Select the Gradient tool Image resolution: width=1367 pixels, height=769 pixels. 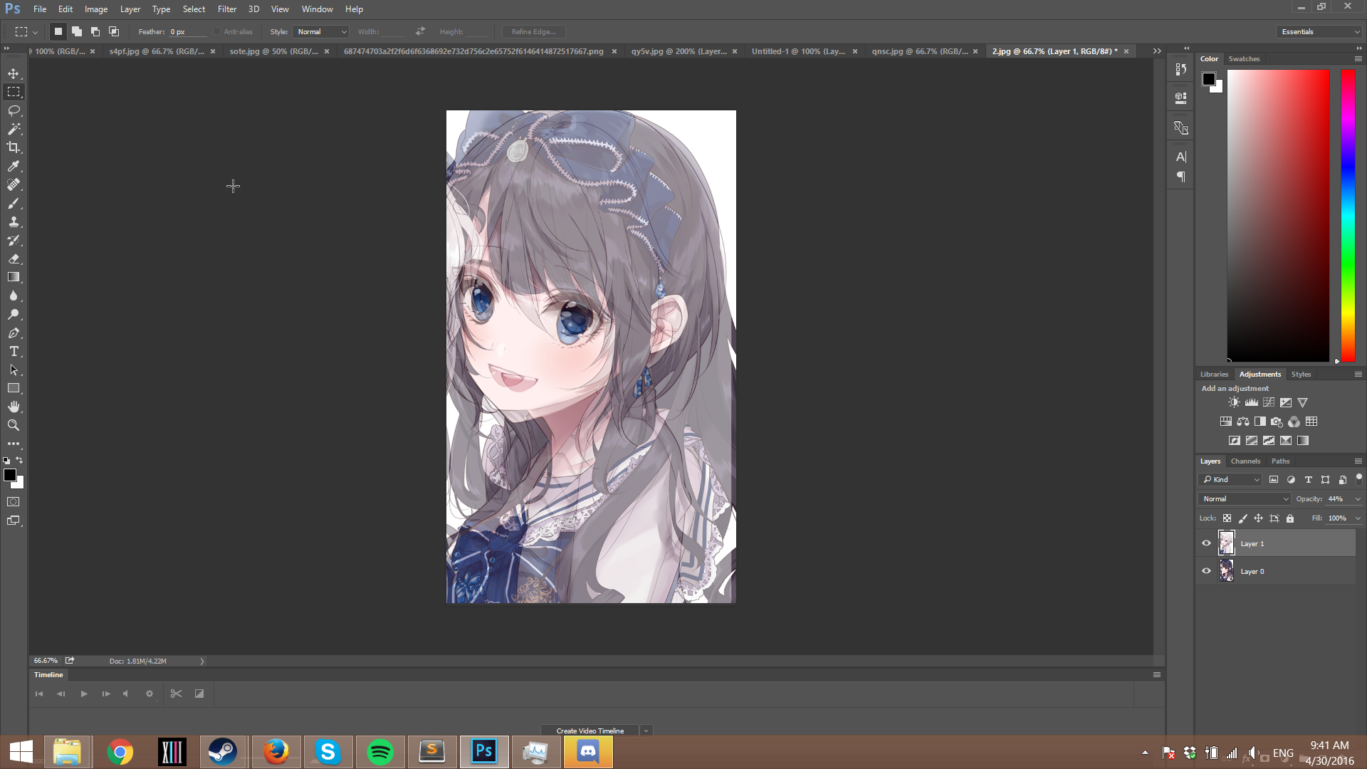[x=14, y=277]
